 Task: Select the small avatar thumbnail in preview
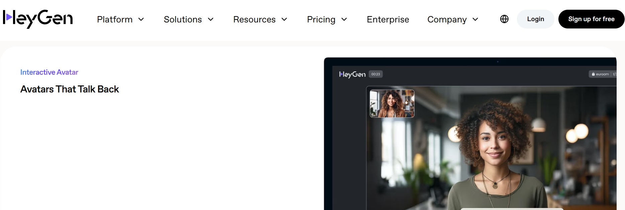pyautogui.click(x=392, y=103)
